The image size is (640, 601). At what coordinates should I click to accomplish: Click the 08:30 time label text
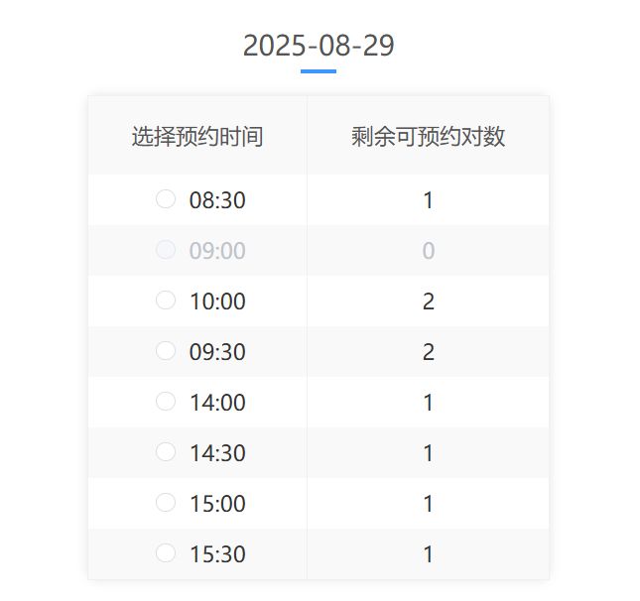(x=217, y=200)
